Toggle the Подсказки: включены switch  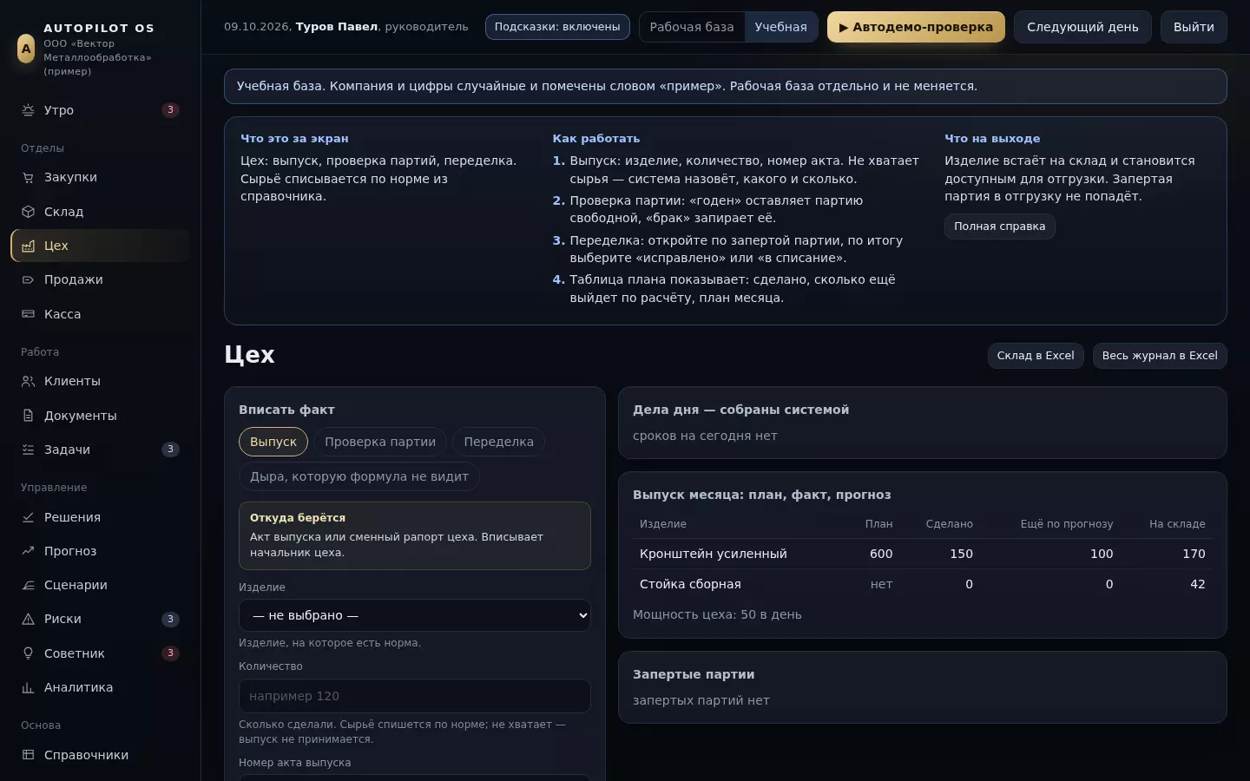click(557, 27)
